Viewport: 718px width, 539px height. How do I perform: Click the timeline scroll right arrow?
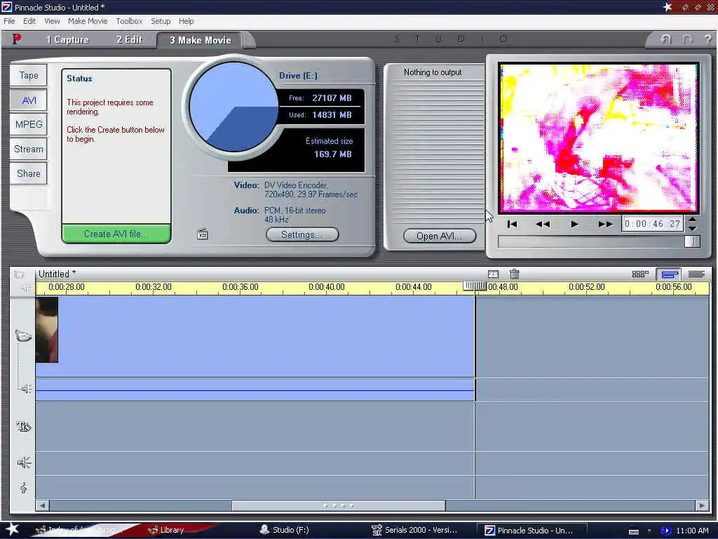click(x=702, y=505)
